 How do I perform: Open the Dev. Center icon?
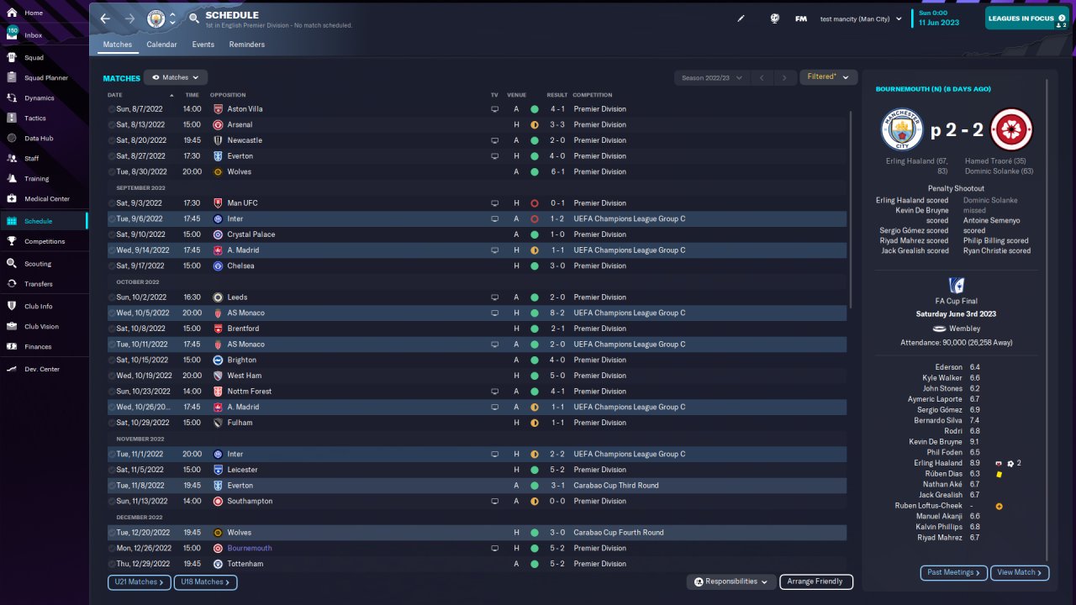pyautogui.click(x=12, y=370)
